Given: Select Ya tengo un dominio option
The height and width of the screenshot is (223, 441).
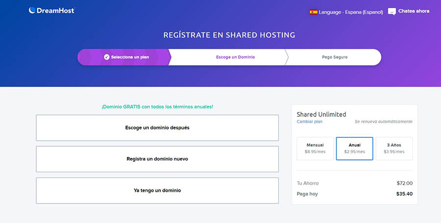Looking at the screenshot, I should click(157, 190).
